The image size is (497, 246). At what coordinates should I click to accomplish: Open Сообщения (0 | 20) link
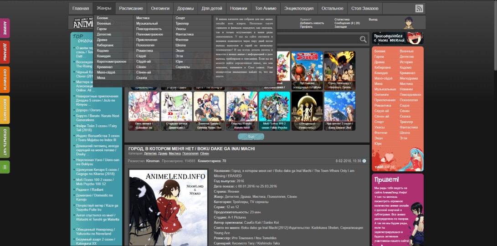click(347, 23)
